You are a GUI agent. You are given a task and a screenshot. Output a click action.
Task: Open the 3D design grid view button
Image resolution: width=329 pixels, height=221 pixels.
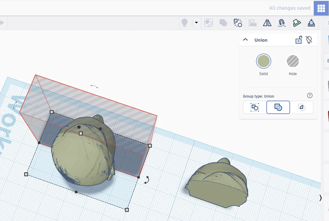[321, 8]
